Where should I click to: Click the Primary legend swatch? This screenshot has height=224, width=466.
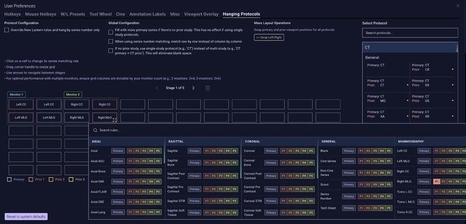coord(9,180)
